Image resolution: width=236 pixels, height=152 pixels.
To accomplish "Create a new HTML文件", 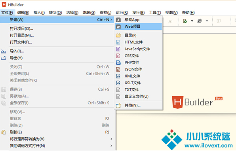I will coord(139,42).
